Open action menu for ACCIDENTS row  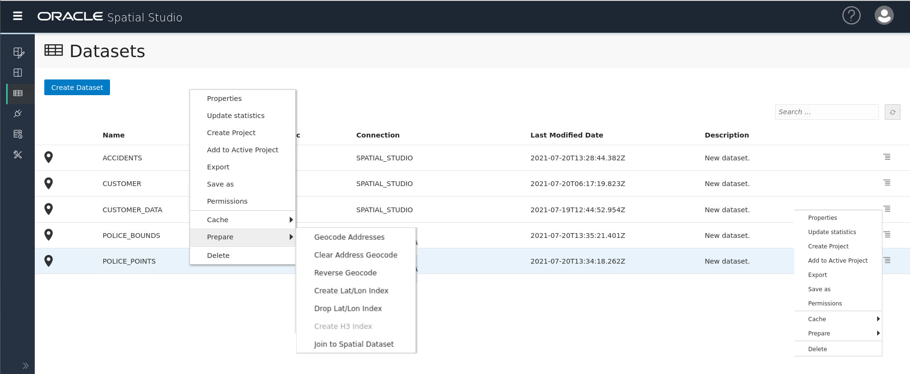tap(887, 157)
